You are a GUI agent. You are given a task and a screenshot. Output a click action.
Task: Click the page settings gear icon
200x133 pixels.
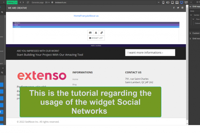(x=52, y=2)
